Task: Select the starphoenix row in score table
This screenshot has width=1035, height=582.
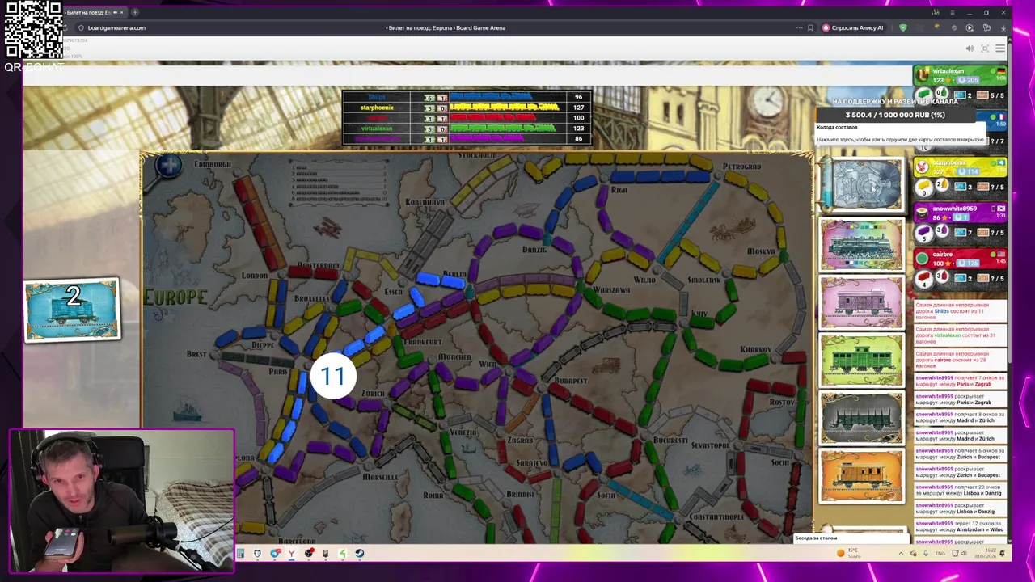Action: pyautogui.click(x=467, y=108)
